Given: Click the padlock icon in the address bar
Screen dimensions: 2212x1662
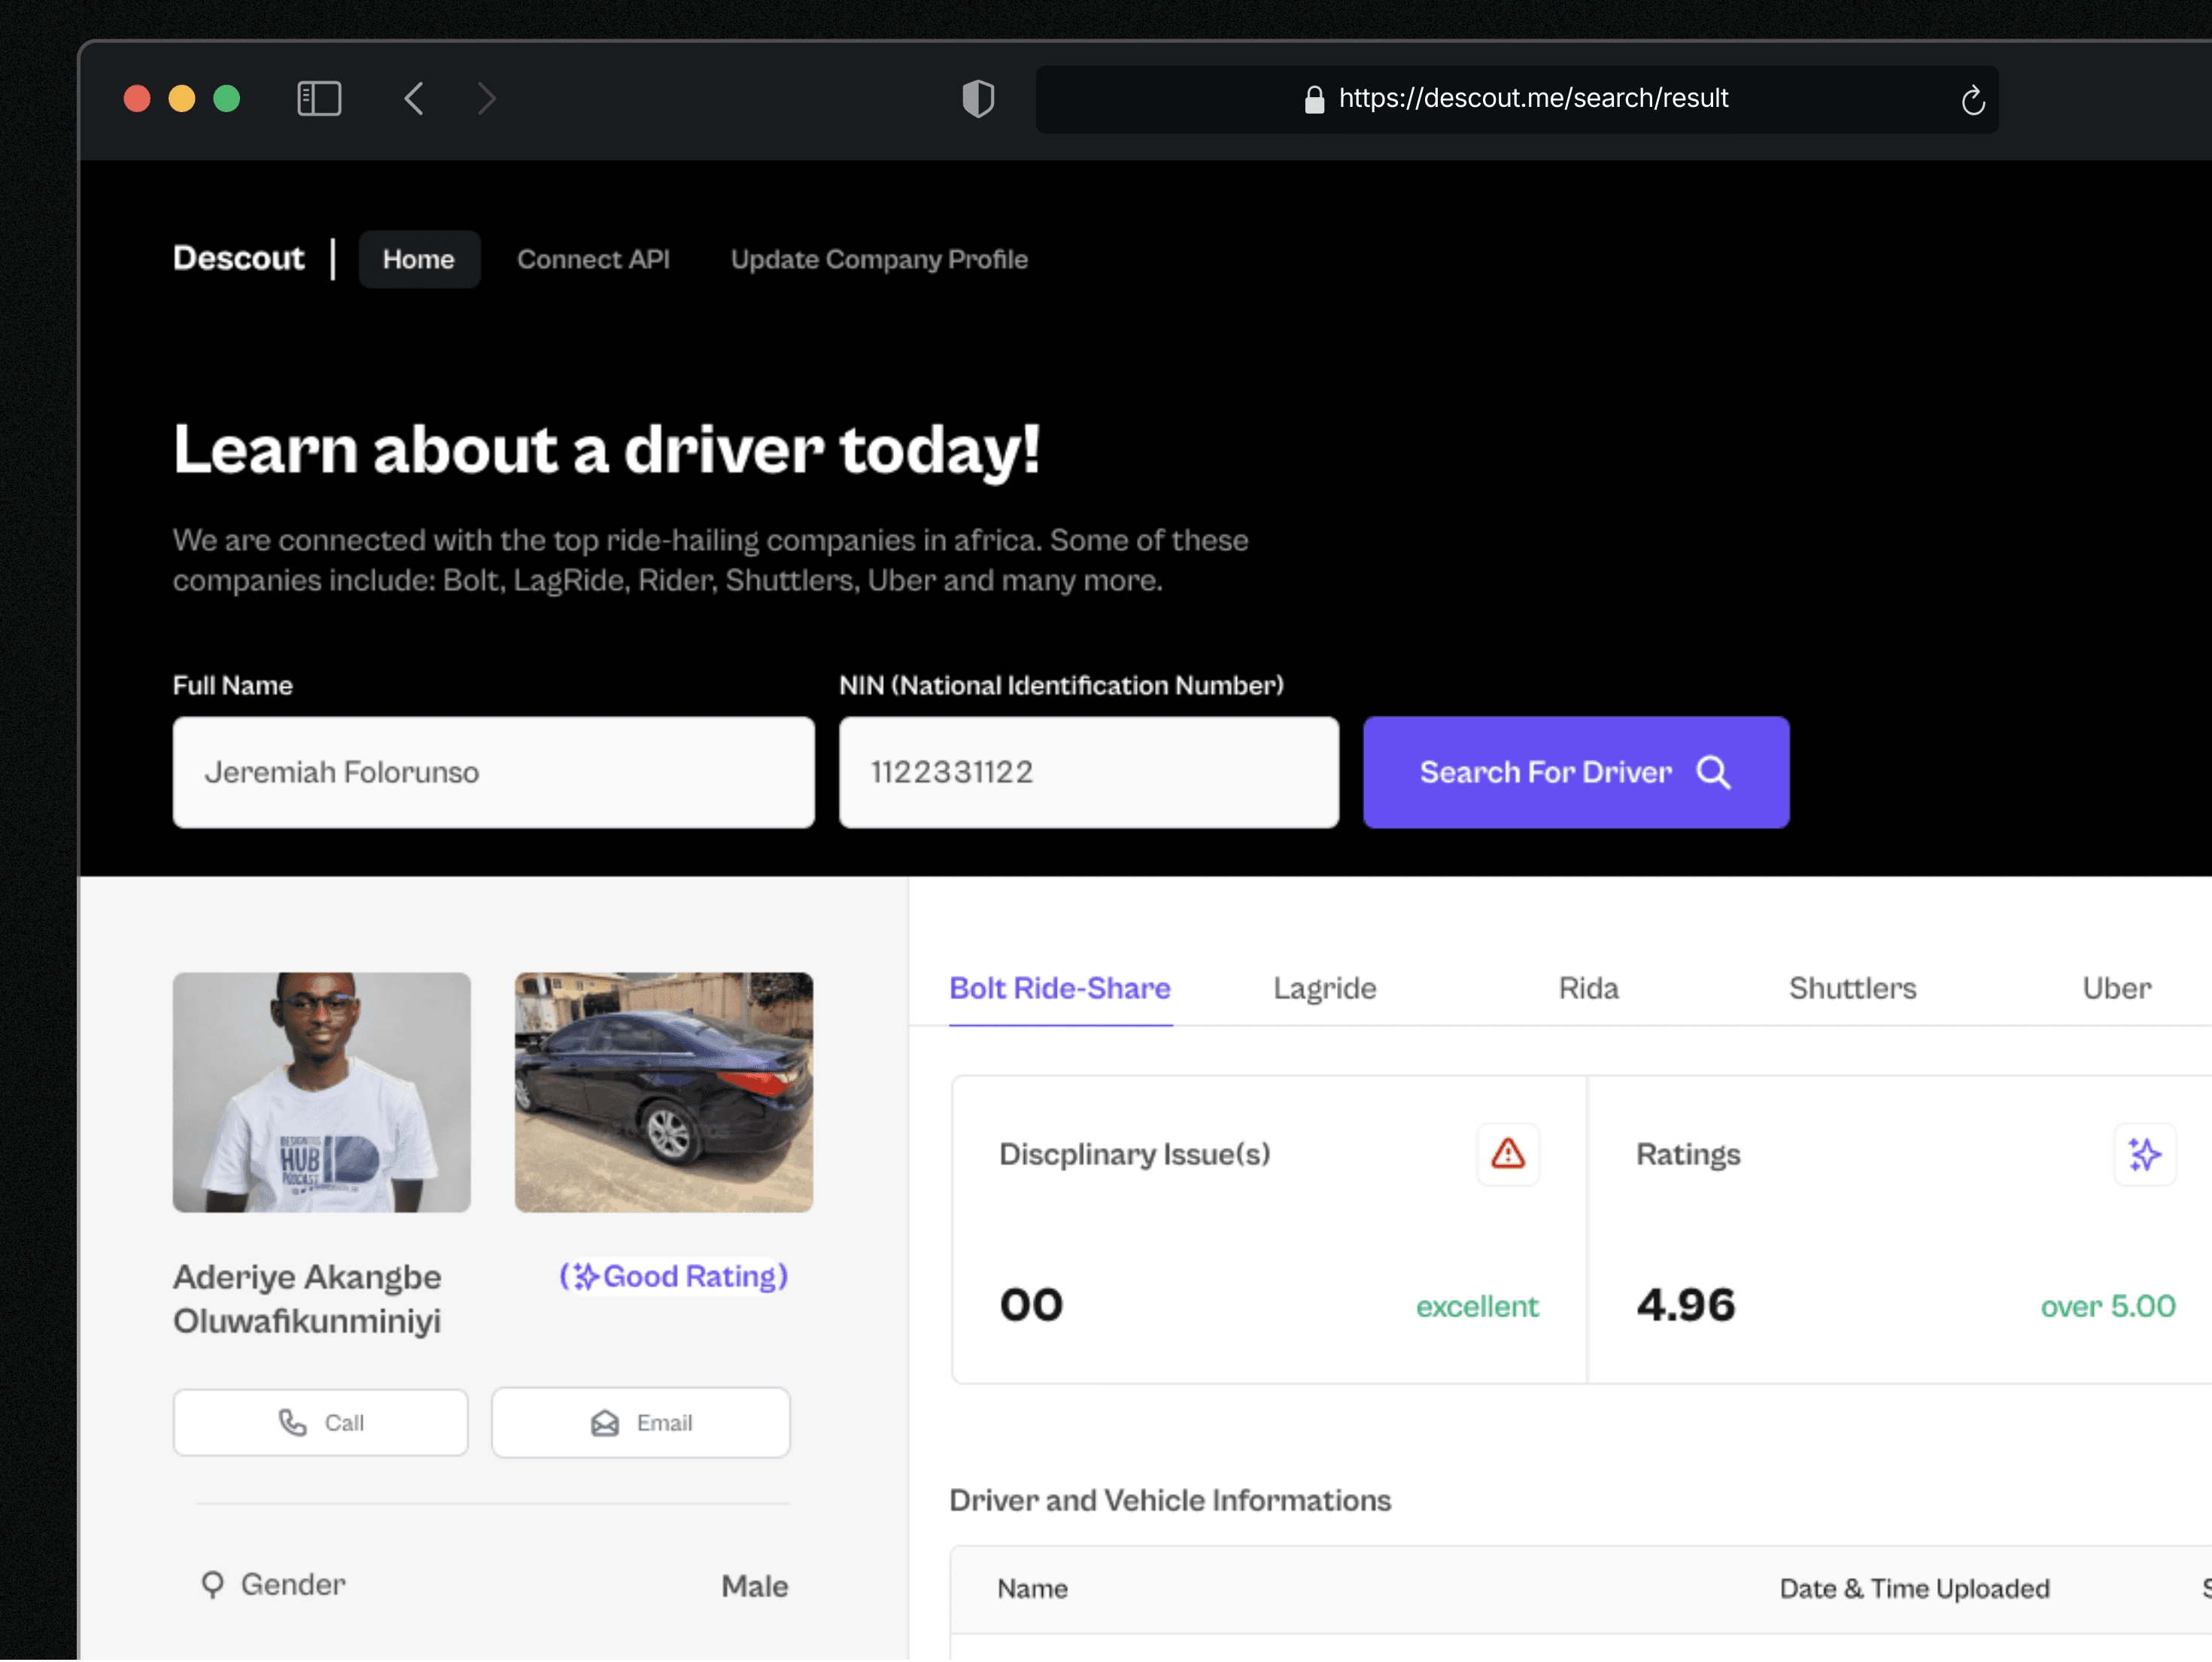Looking at the screenshot, I should point(1314,99).
